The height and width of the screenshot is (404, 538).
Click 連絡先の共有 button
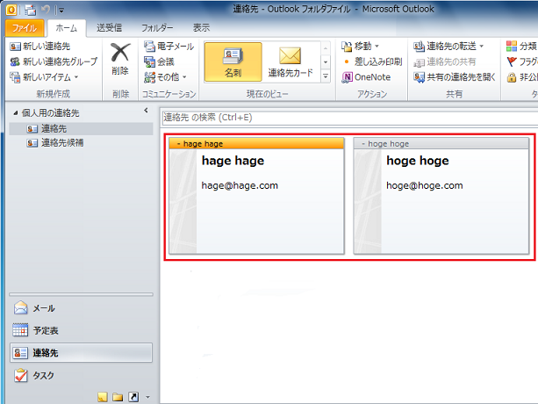coord(445,61)
